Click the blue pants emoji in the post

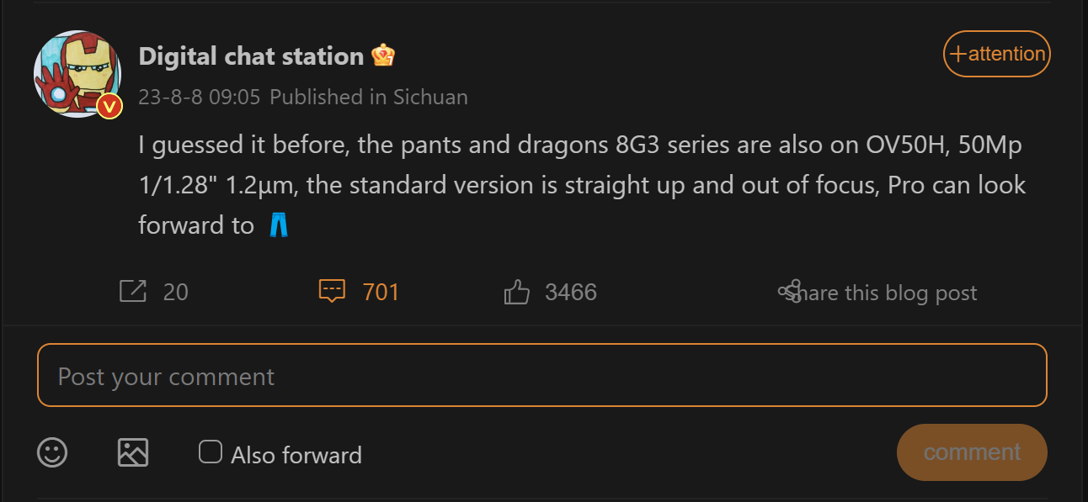coord(279,225)
